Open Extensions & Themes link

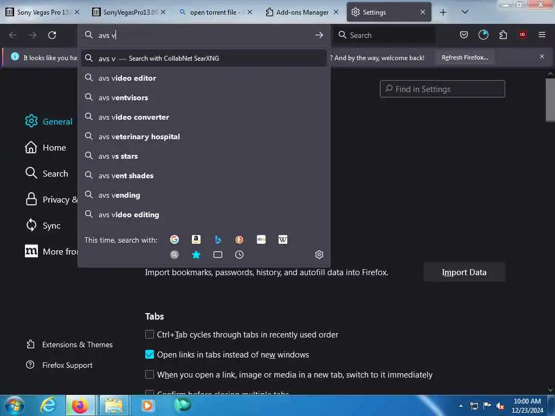pyautogui.click(x=69, y=344)
